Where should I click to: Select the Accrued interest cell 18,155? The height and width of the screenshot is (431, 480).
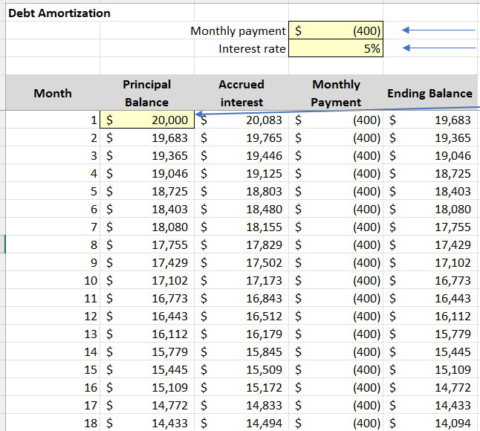(x=241, y=227)
